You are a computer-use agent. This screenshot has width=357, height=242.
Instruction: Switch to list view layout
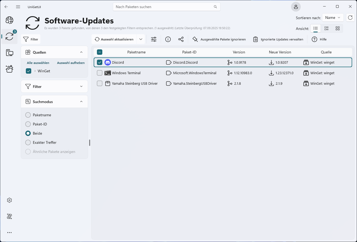(x=316, y=28)
